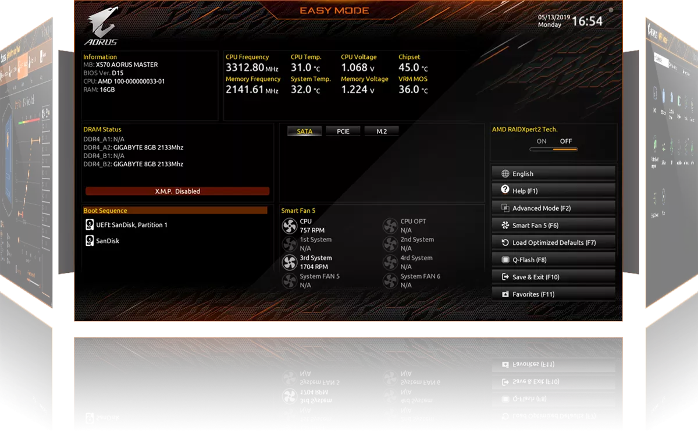Click the Help question mark icon
Viewport: 698px width, 431px height.
(505, 190)
